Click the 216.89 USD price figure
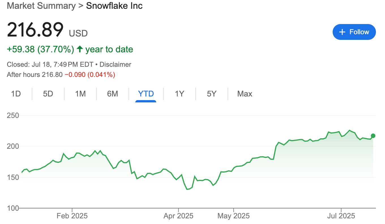The image size is (385, 224). click(x=47, y=30)
